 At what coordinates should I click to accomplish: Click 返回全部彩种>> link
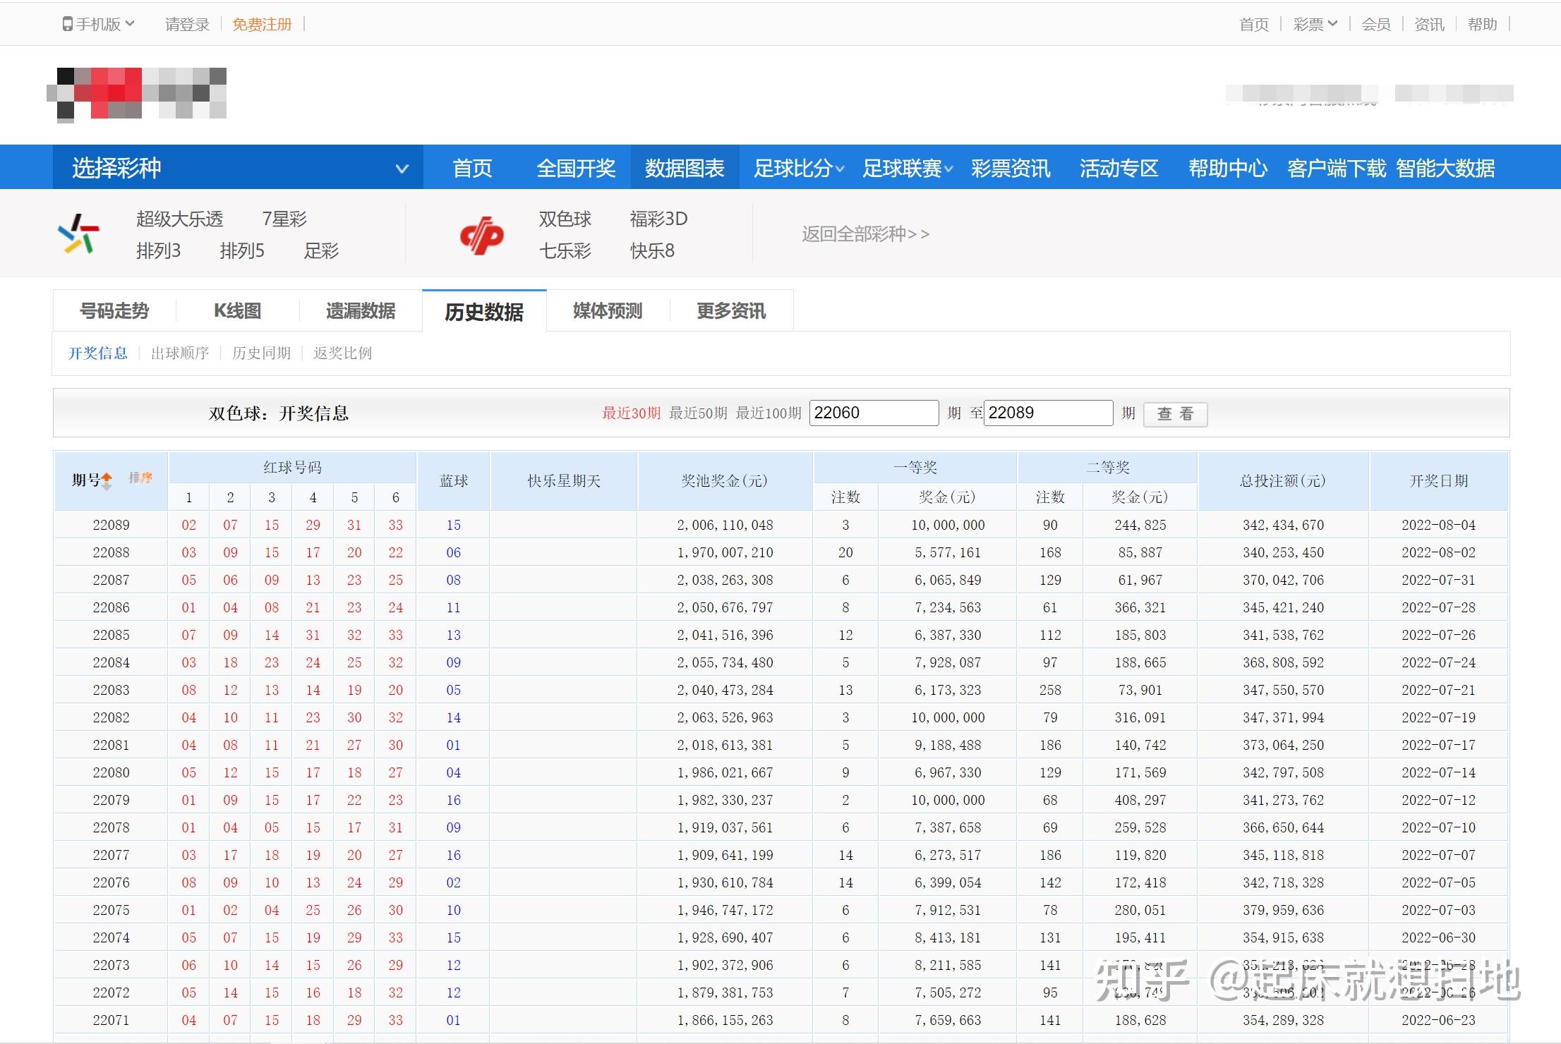coord(866,233)
